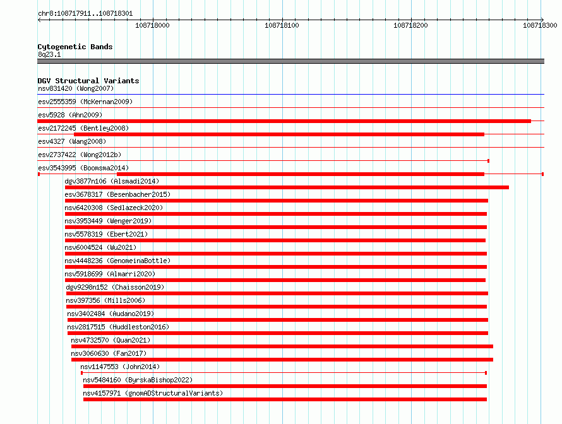
Task: Click nsv1147553 (John2014) label
Action: click(x=120, y=367)
